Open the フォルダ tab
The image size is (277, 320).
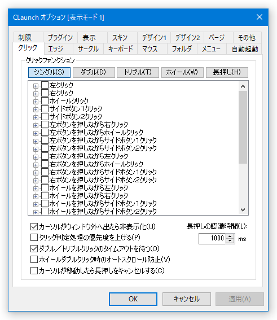[182, 49]
